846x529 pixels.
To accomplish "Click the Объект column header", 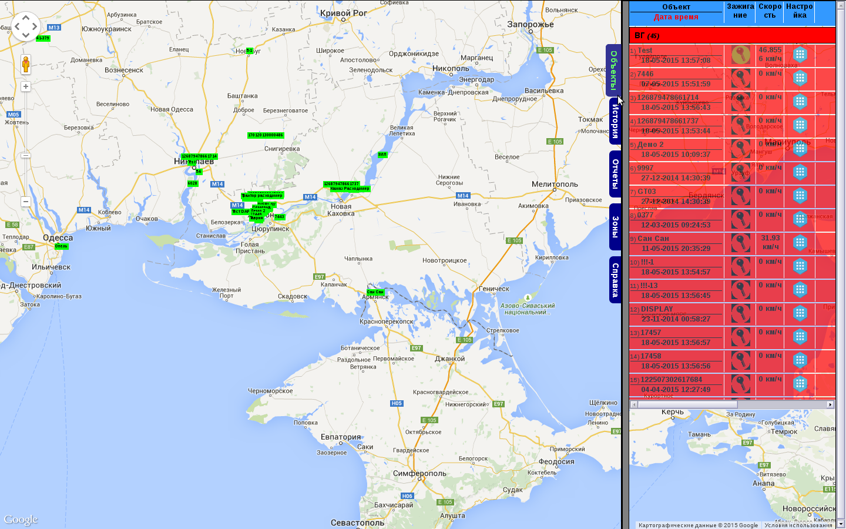I will tap(676, 7).
